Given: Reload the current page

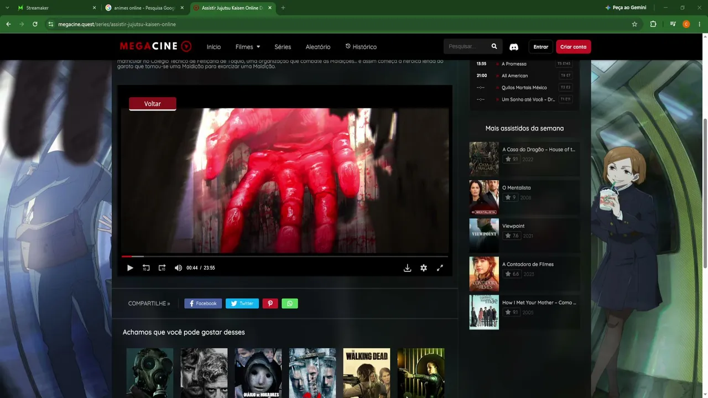Looking at the screenshot, I should click(x=35, y=24).
